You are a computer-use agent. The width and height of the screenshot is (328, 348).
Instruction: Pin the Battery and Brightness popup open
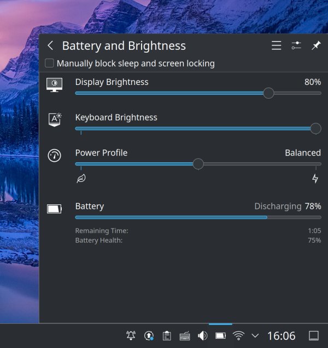click(316, 46)
